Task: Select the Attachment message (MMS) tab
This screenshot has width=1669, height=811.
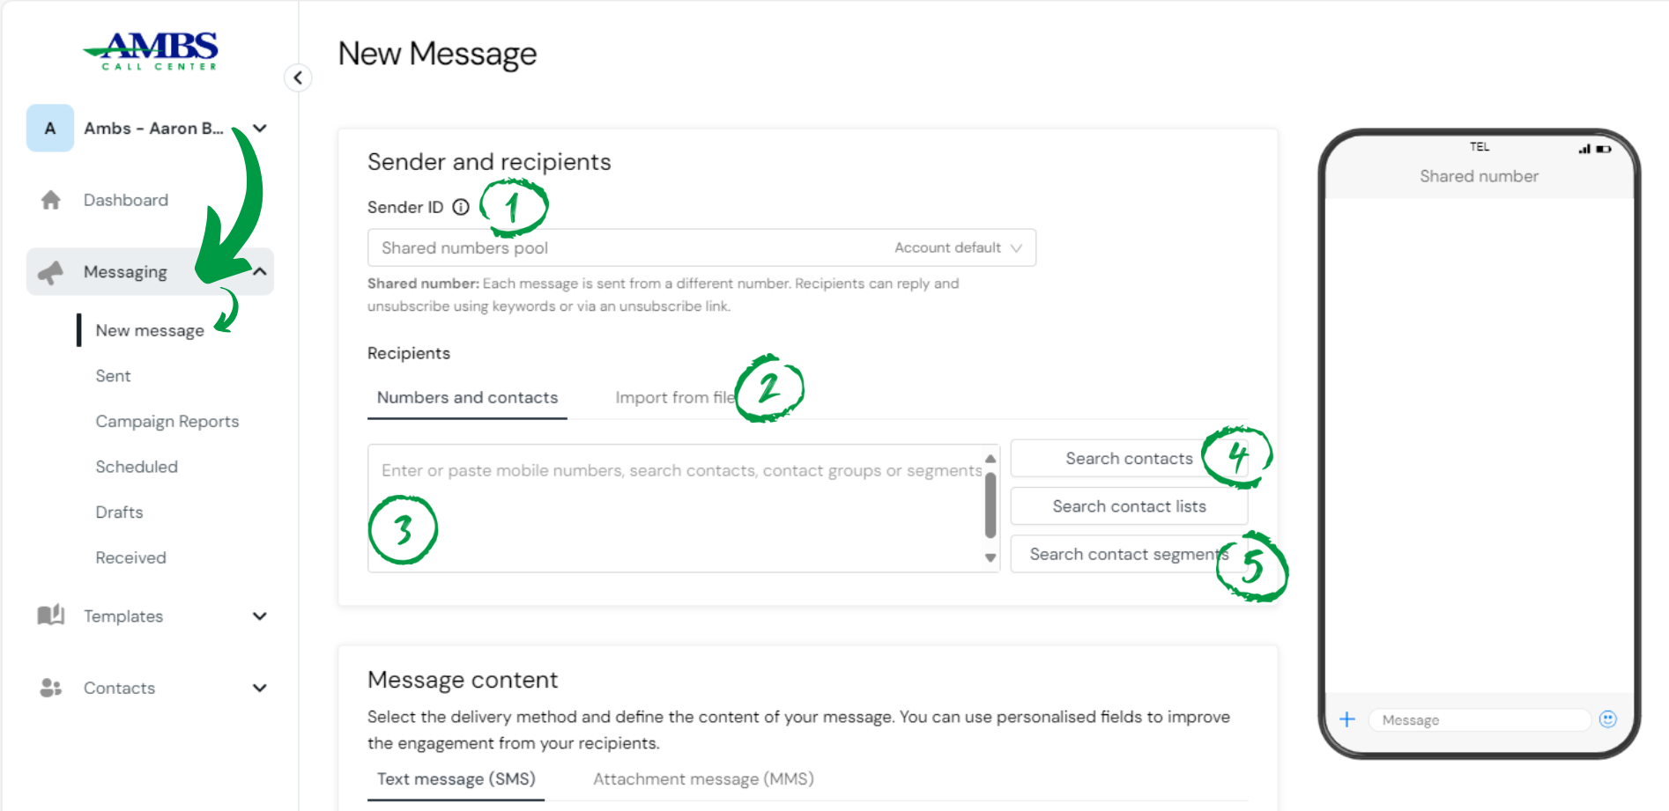Action: (x=703, y=779)
